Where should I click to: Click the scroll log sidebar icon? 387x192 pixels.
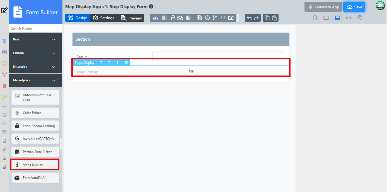(4, 167)
